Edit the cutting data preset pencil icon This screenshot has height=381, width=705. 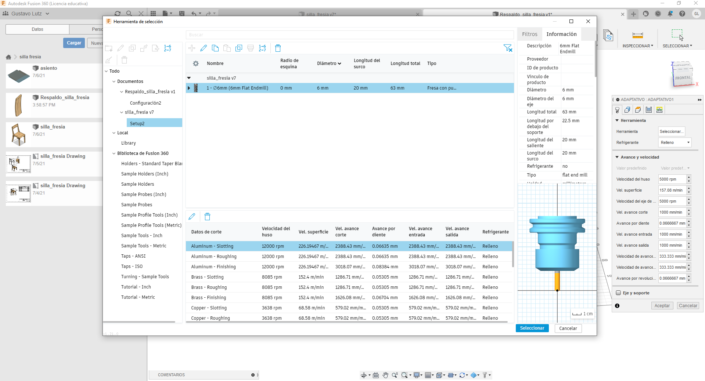pyautogui.click(x=192, y=217)
